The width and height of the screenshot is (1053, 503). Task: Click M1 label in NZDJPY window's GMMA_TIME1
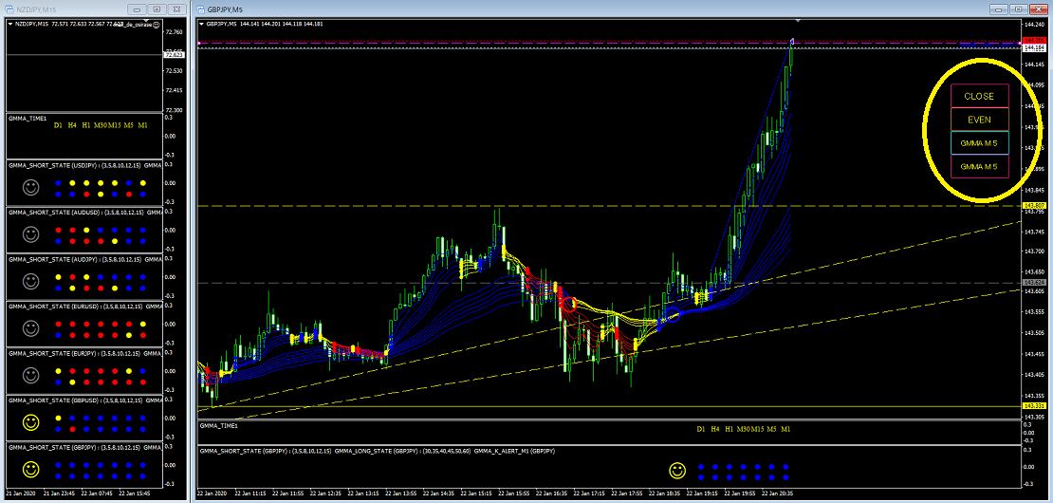tap(143, 125)
